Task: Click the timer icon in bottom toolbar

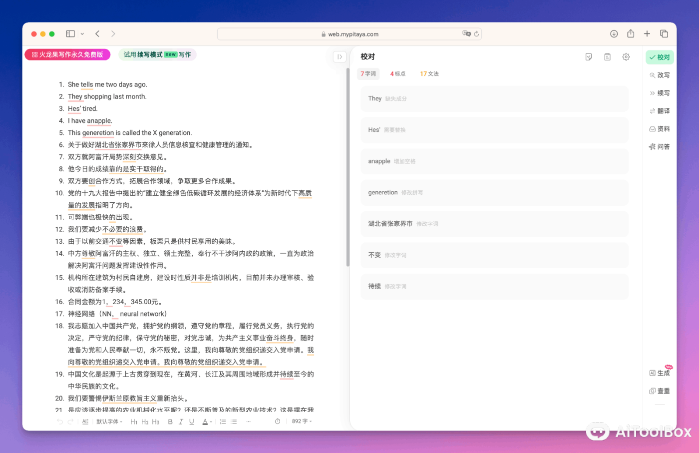Action: pos(278,422)
